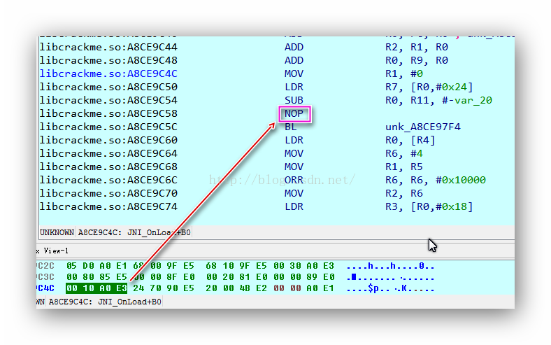
Task: Click the highlighted address libcrackme.so:A8CE9C4C
Action: (108, 74)
